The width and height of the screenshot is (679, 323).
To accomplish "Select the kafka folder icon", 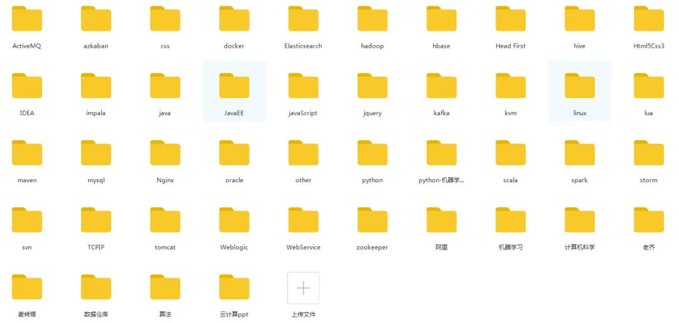I will click(x=442, y=85).
